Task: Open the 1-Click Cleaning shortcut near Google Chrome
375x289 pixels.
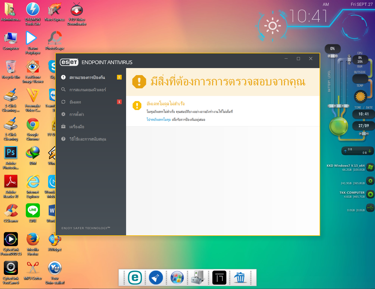Action: coord(11,129)
